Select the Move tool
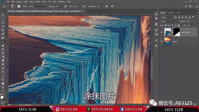The height and width of the screenshot is (112, 199). 3,15
